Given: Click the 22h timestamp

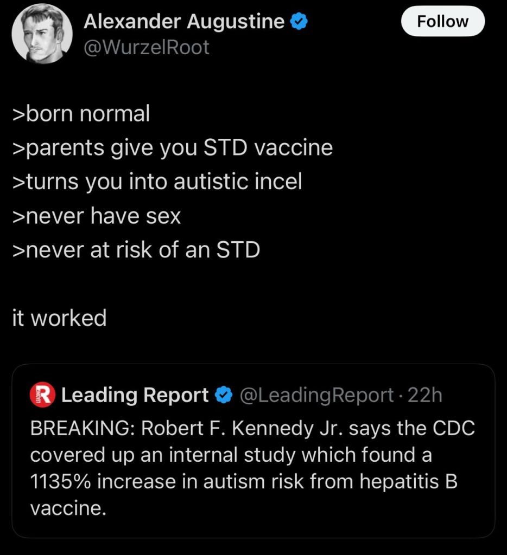Looking at the screenshot, I should pyautogui.click(x=425, y=395).
